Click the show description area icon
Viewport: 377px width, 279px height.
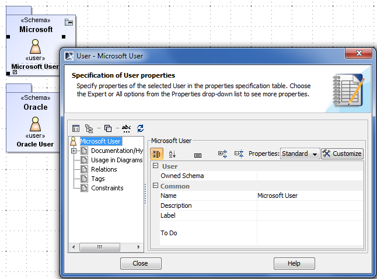198,155
